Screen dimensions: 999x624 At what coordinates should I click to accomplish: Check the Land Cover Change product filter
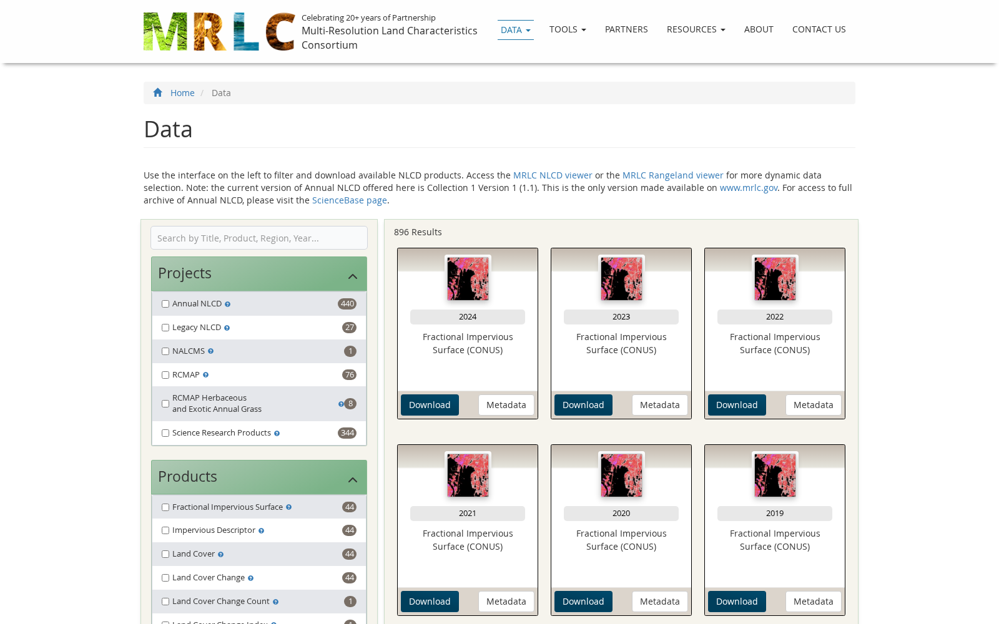point(165,578)
